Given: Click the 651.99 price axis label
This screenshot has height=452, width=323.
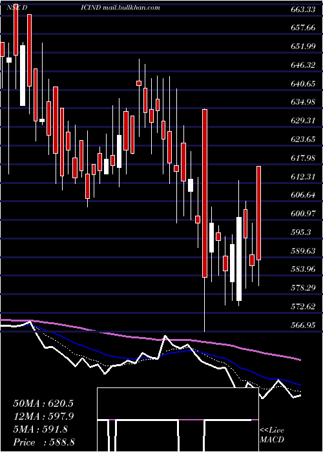Looking at the screenshot, I should coord(303,46).
